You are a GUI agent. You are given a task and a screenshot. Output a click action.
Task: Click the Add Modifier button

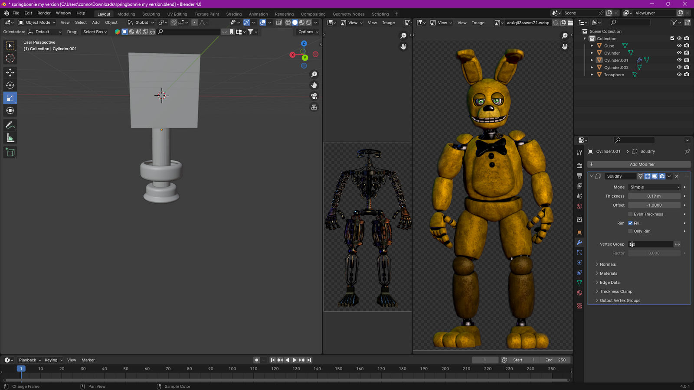(x=639, y=164)
